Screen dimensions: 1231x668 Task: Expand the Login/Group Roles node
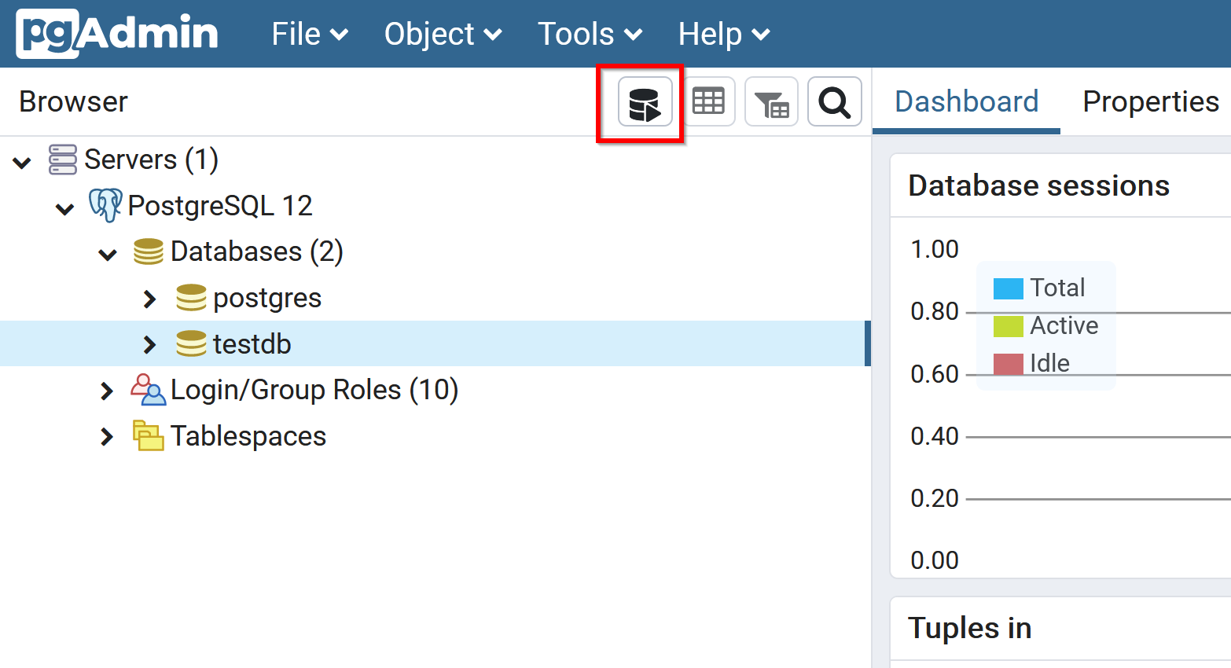coord(107,391)
